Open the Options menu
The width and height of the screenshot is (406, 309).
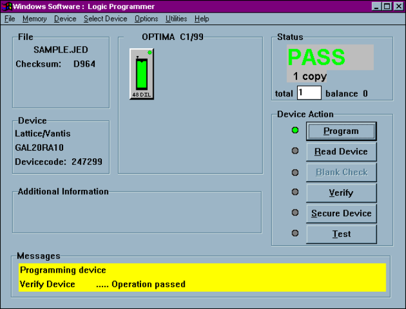pos(146,18)
